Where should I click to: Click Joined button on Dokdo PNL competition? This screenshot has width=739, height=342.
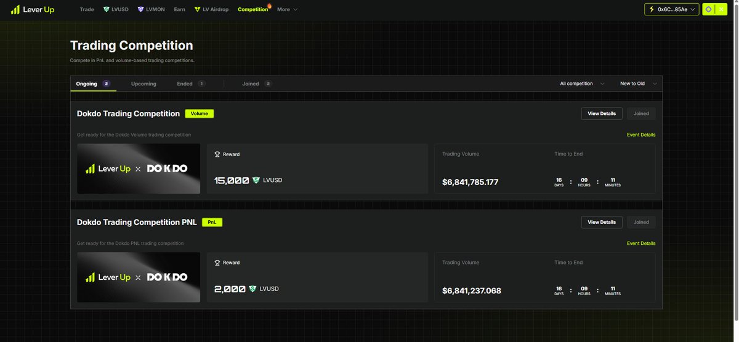(x=641, y=222)
